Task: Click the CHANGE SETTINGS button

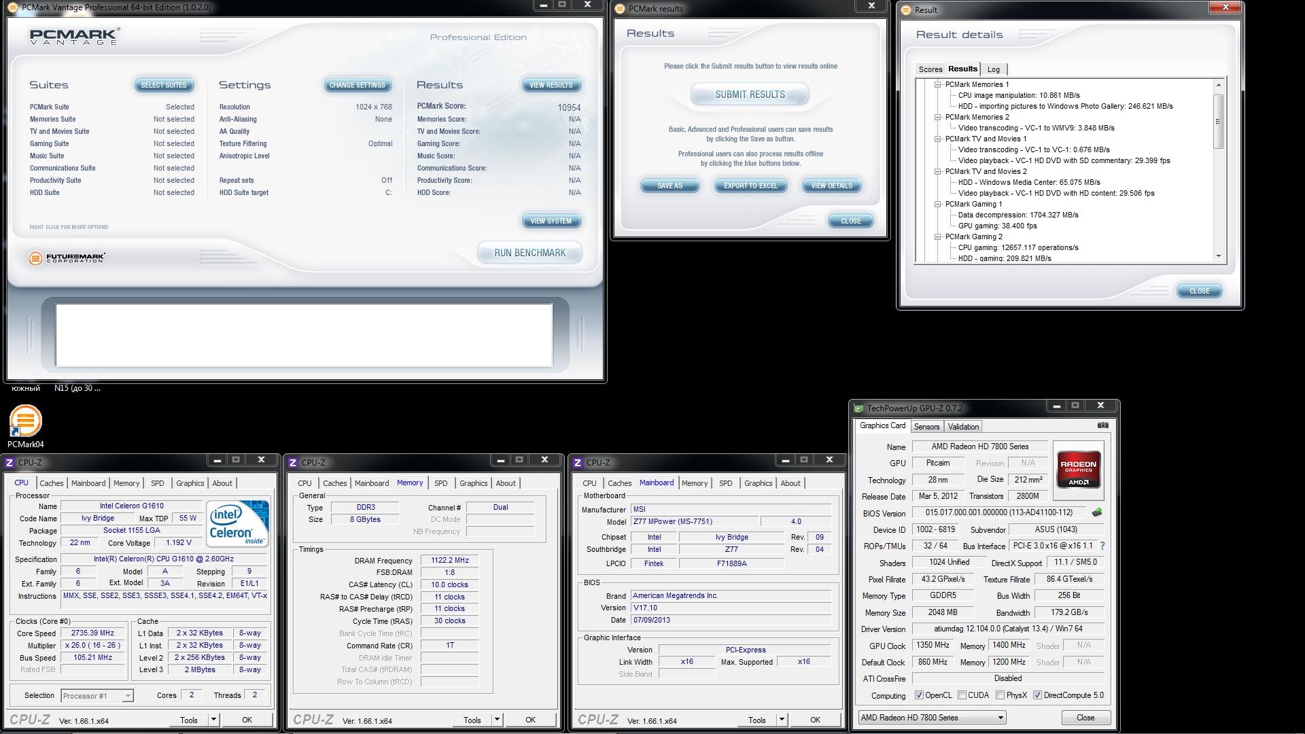Action: pos(358,86)
